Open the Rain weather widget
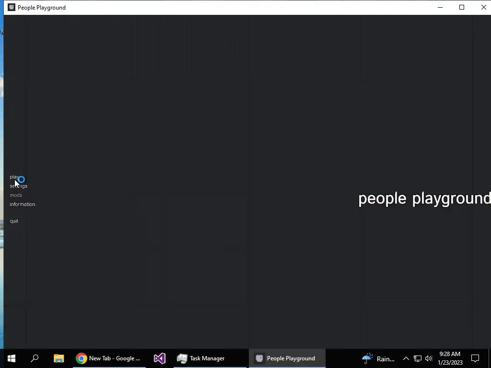 coord(378,358)
